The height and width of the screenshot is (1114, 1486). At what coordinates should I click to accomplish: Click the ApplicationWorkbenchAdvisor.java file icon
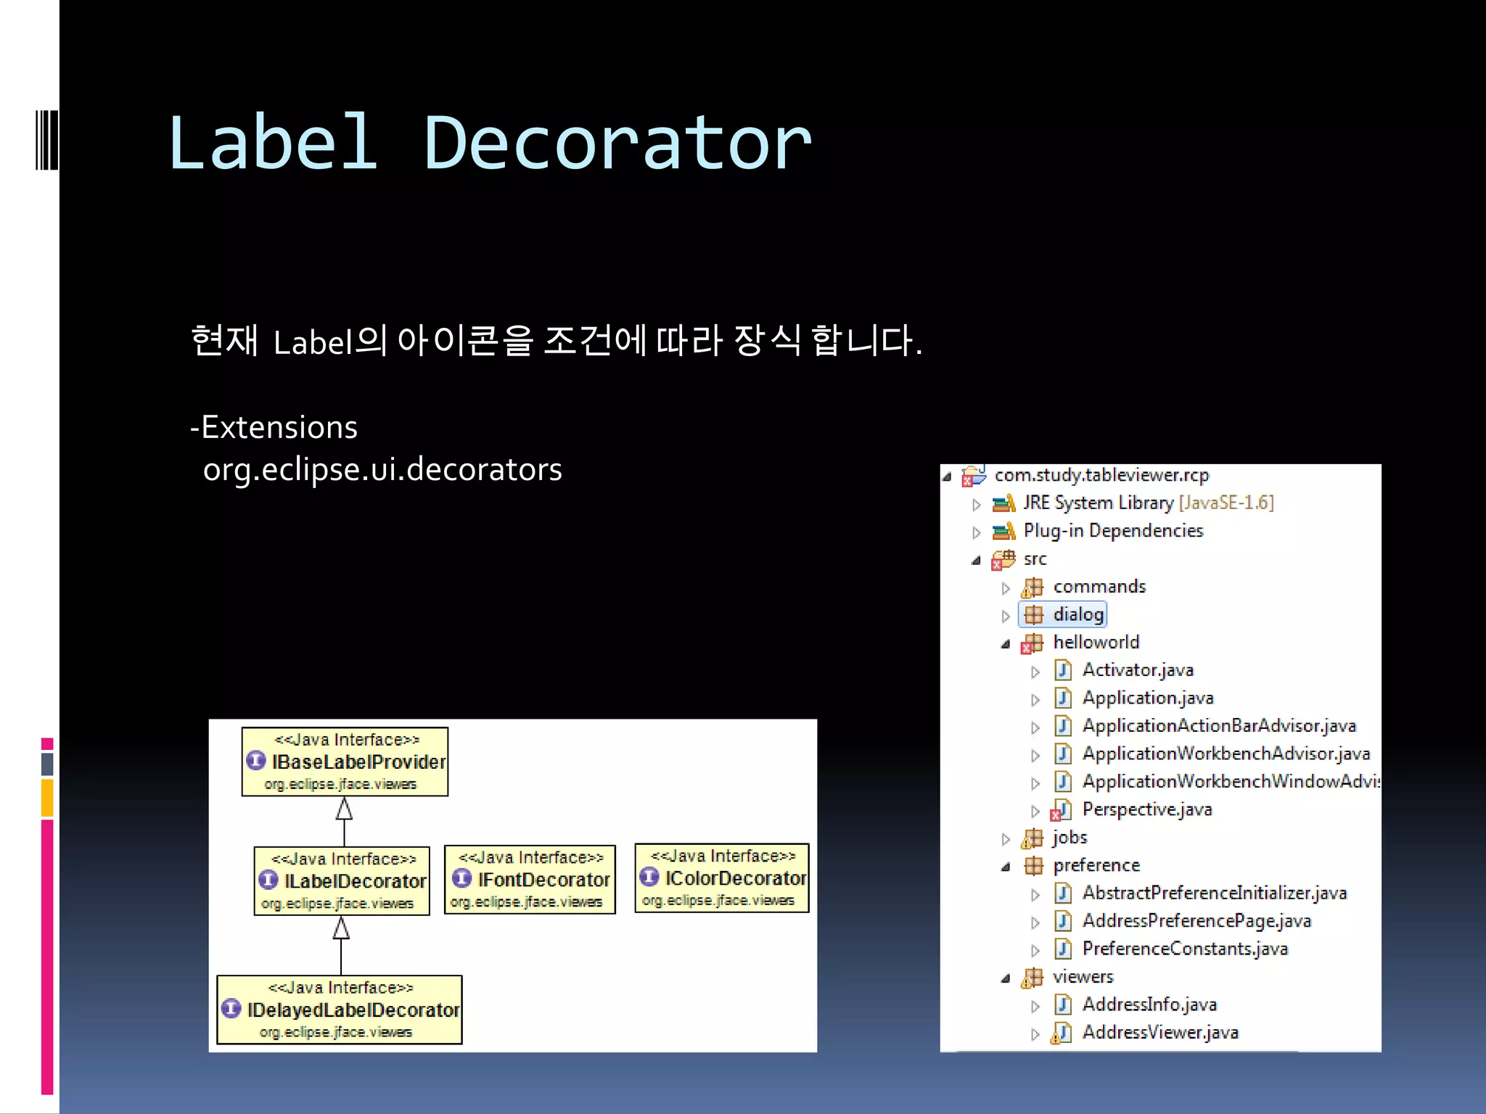[1063, 754]
